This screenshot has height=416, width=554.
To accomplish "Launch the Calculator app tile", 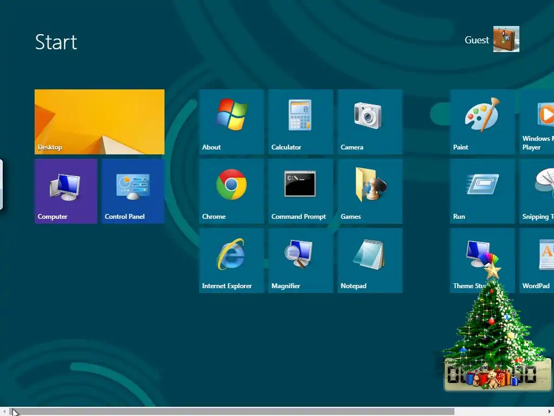I will pyautogui.click(x=301, y=122).
